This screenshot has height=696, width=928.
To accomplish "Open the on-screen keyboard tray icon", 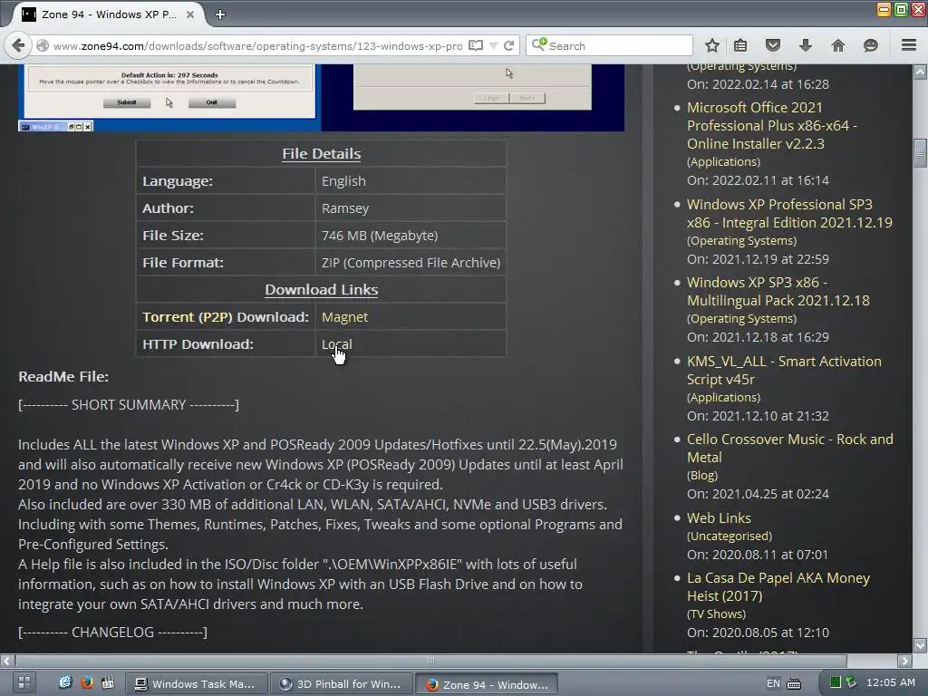I will tap(794, 683).
